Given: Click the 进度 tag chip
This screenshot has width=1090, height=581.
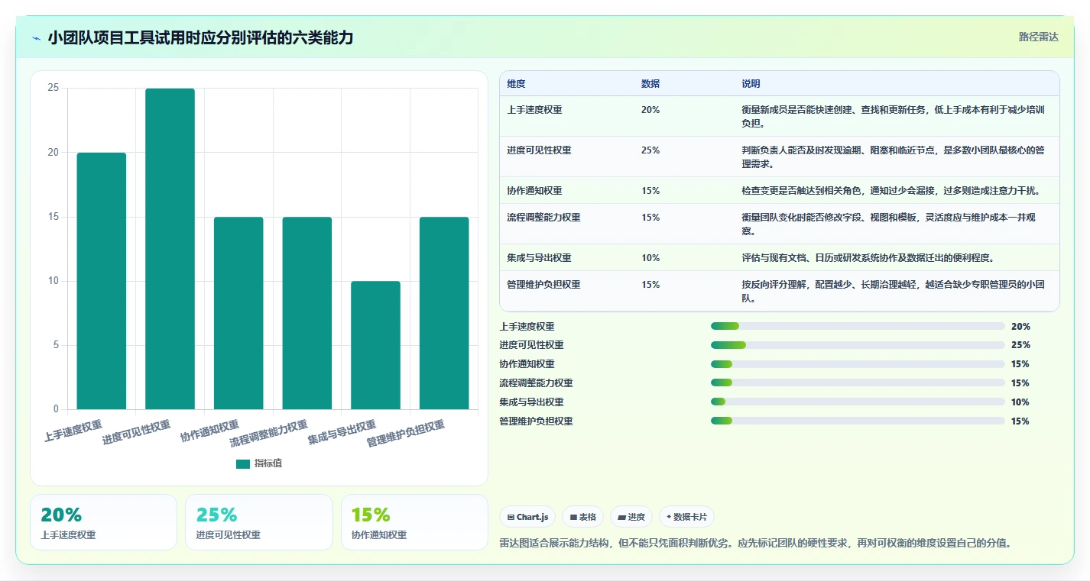Looking at the screenshot, I should click(631, 517).
